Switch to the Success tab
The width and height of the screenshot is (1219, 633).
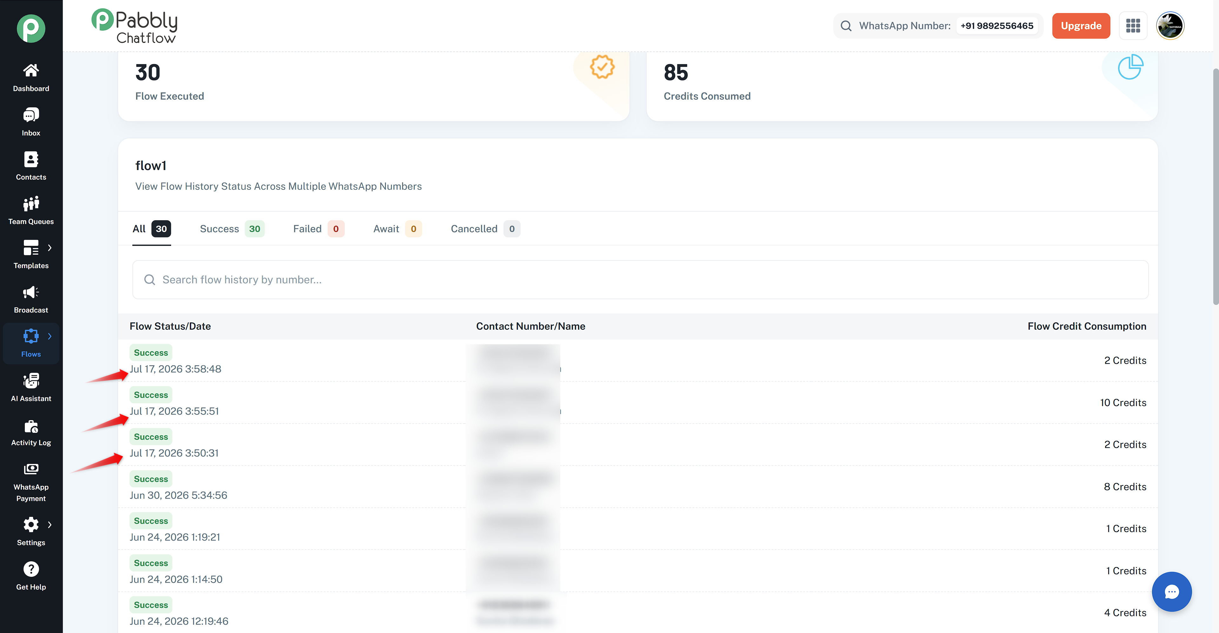[x=232, y=229]
